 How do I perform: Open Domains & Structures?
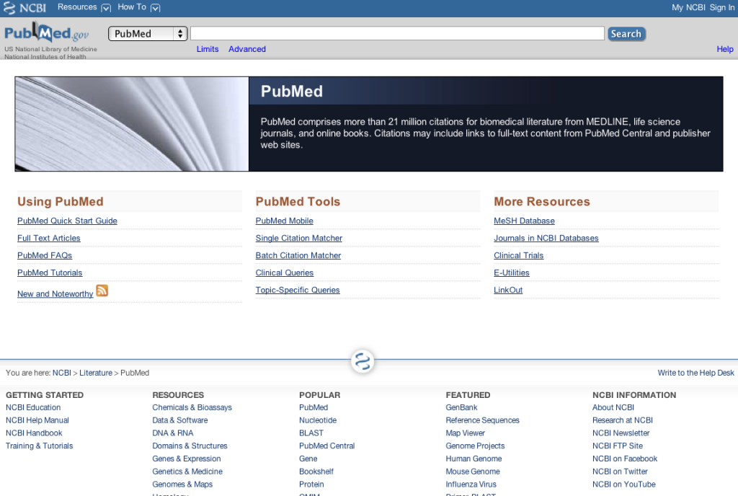190,446
